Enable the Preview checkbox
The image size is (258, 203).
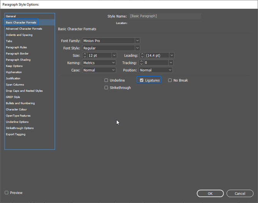[x=7, y=193]
